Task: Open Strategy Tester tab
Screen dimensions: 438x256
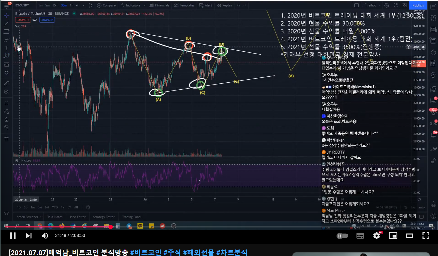Action: click(x=104, y=217)
